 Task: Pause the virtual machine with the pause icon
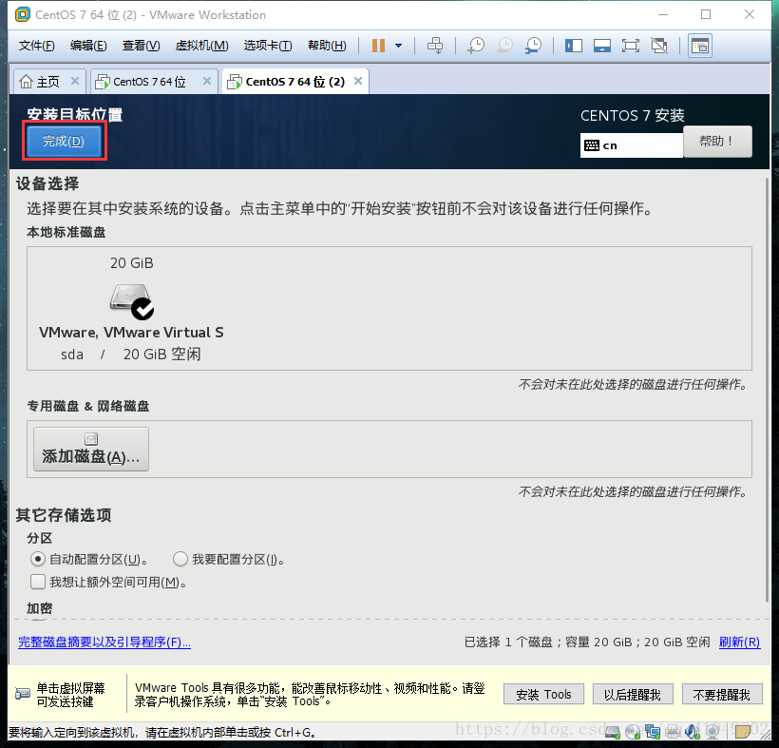tap(378, 46)
